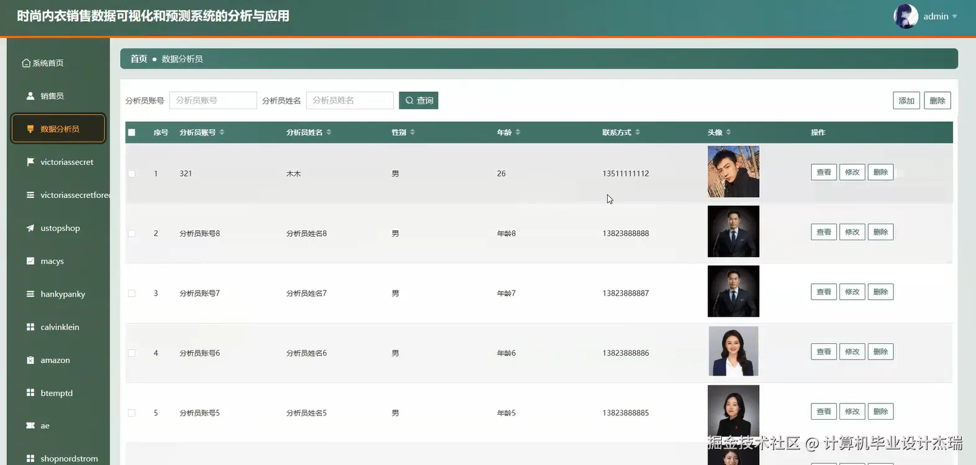
Task: Click the person icon next to 销售员
Action: click(x=30, y=96)
